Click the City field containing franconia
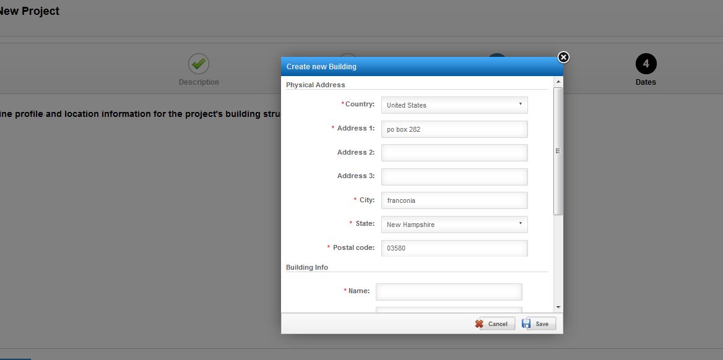The image size is (723, 360). (x=454, y=200)
